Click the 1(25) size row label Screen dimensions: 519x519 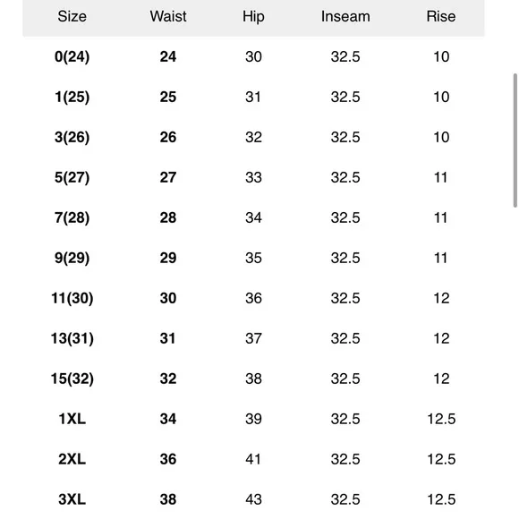coord(72,97)
